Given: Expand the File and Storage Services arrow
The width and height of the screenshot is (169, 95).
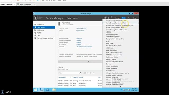Looking at the screenshot, I should click(54, 38).
